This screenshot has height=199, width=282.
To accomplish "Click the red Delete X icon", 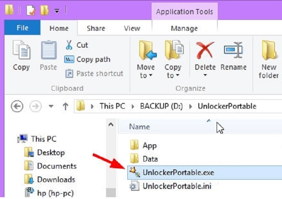I will [x=205, y=51].
